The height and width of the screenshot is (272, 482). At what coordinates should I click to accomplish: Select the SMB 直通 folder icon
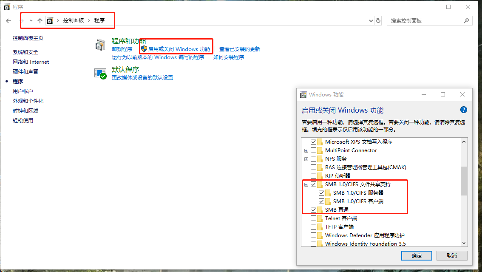pos(320,210)
